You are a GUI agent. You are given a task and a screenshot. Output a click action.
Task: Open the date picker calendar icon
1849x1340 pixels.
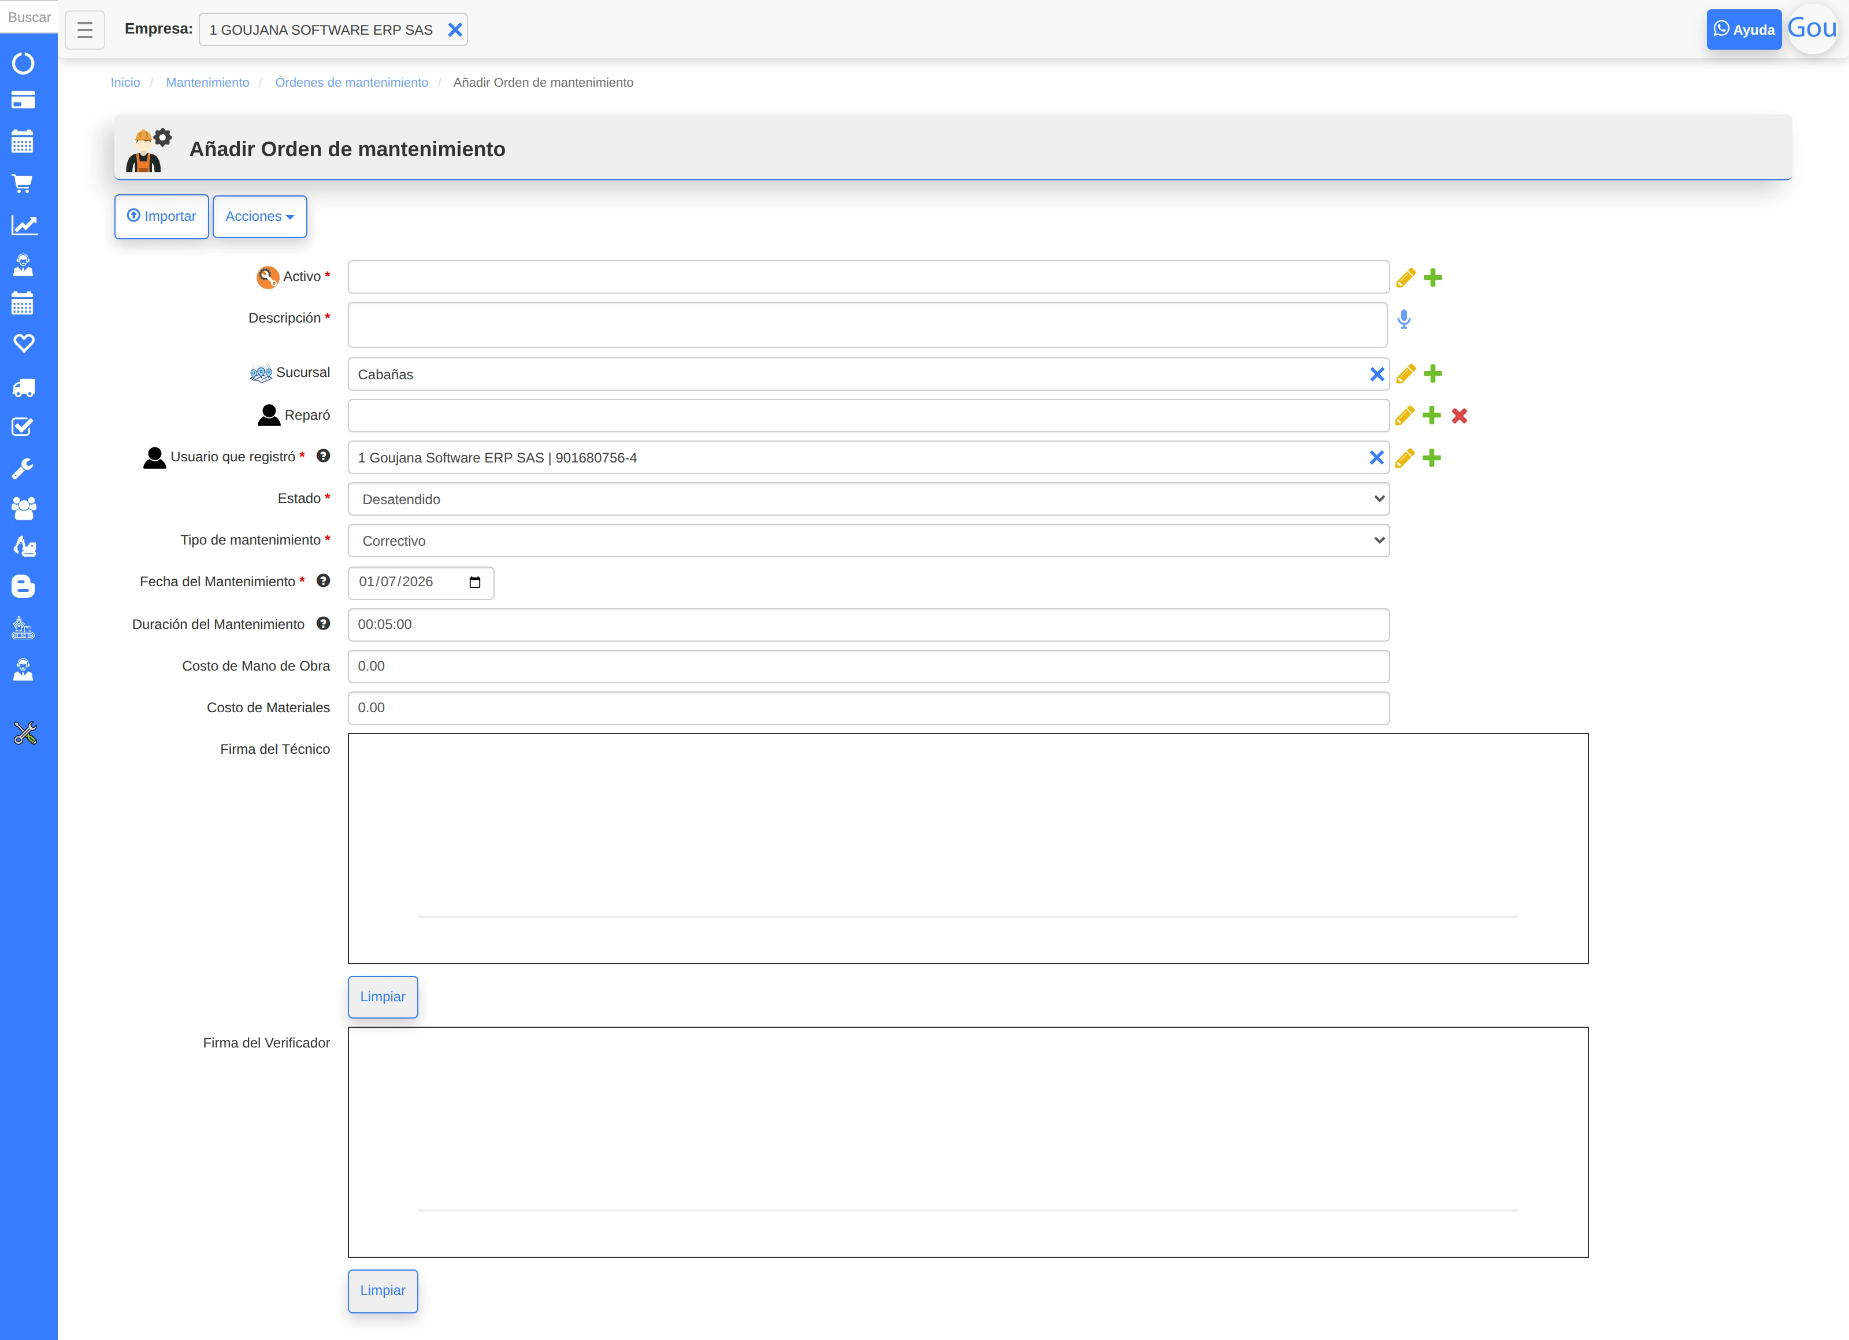click(476, 582)
